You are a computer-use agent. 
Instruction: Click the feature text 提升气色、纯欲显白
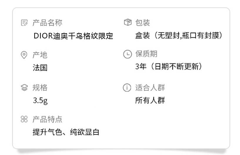click(x=66, y=132)
